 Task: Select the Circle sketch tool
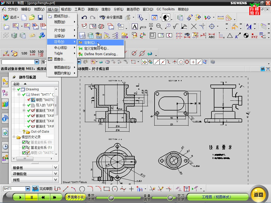pos(82,189)
